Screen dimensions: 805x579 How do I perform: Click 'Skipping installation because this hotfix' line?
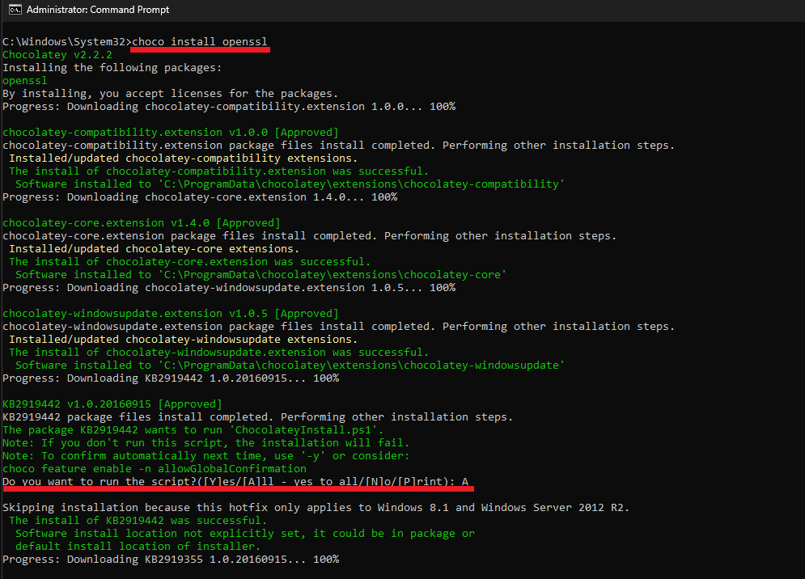[x=316, y=508]
